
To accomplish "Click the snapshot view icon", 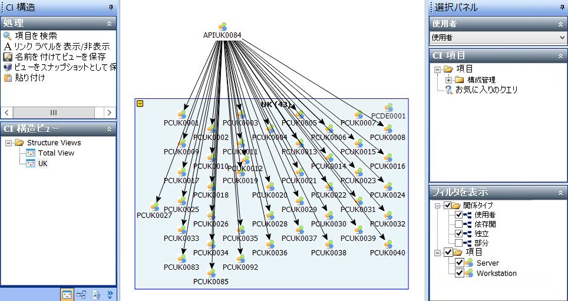I will click(x=8, y=67).
